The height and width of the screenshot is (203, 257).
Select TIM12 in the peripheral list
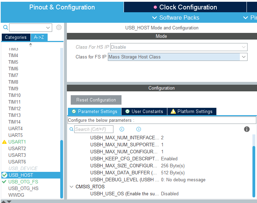click(x=14, y=108)
